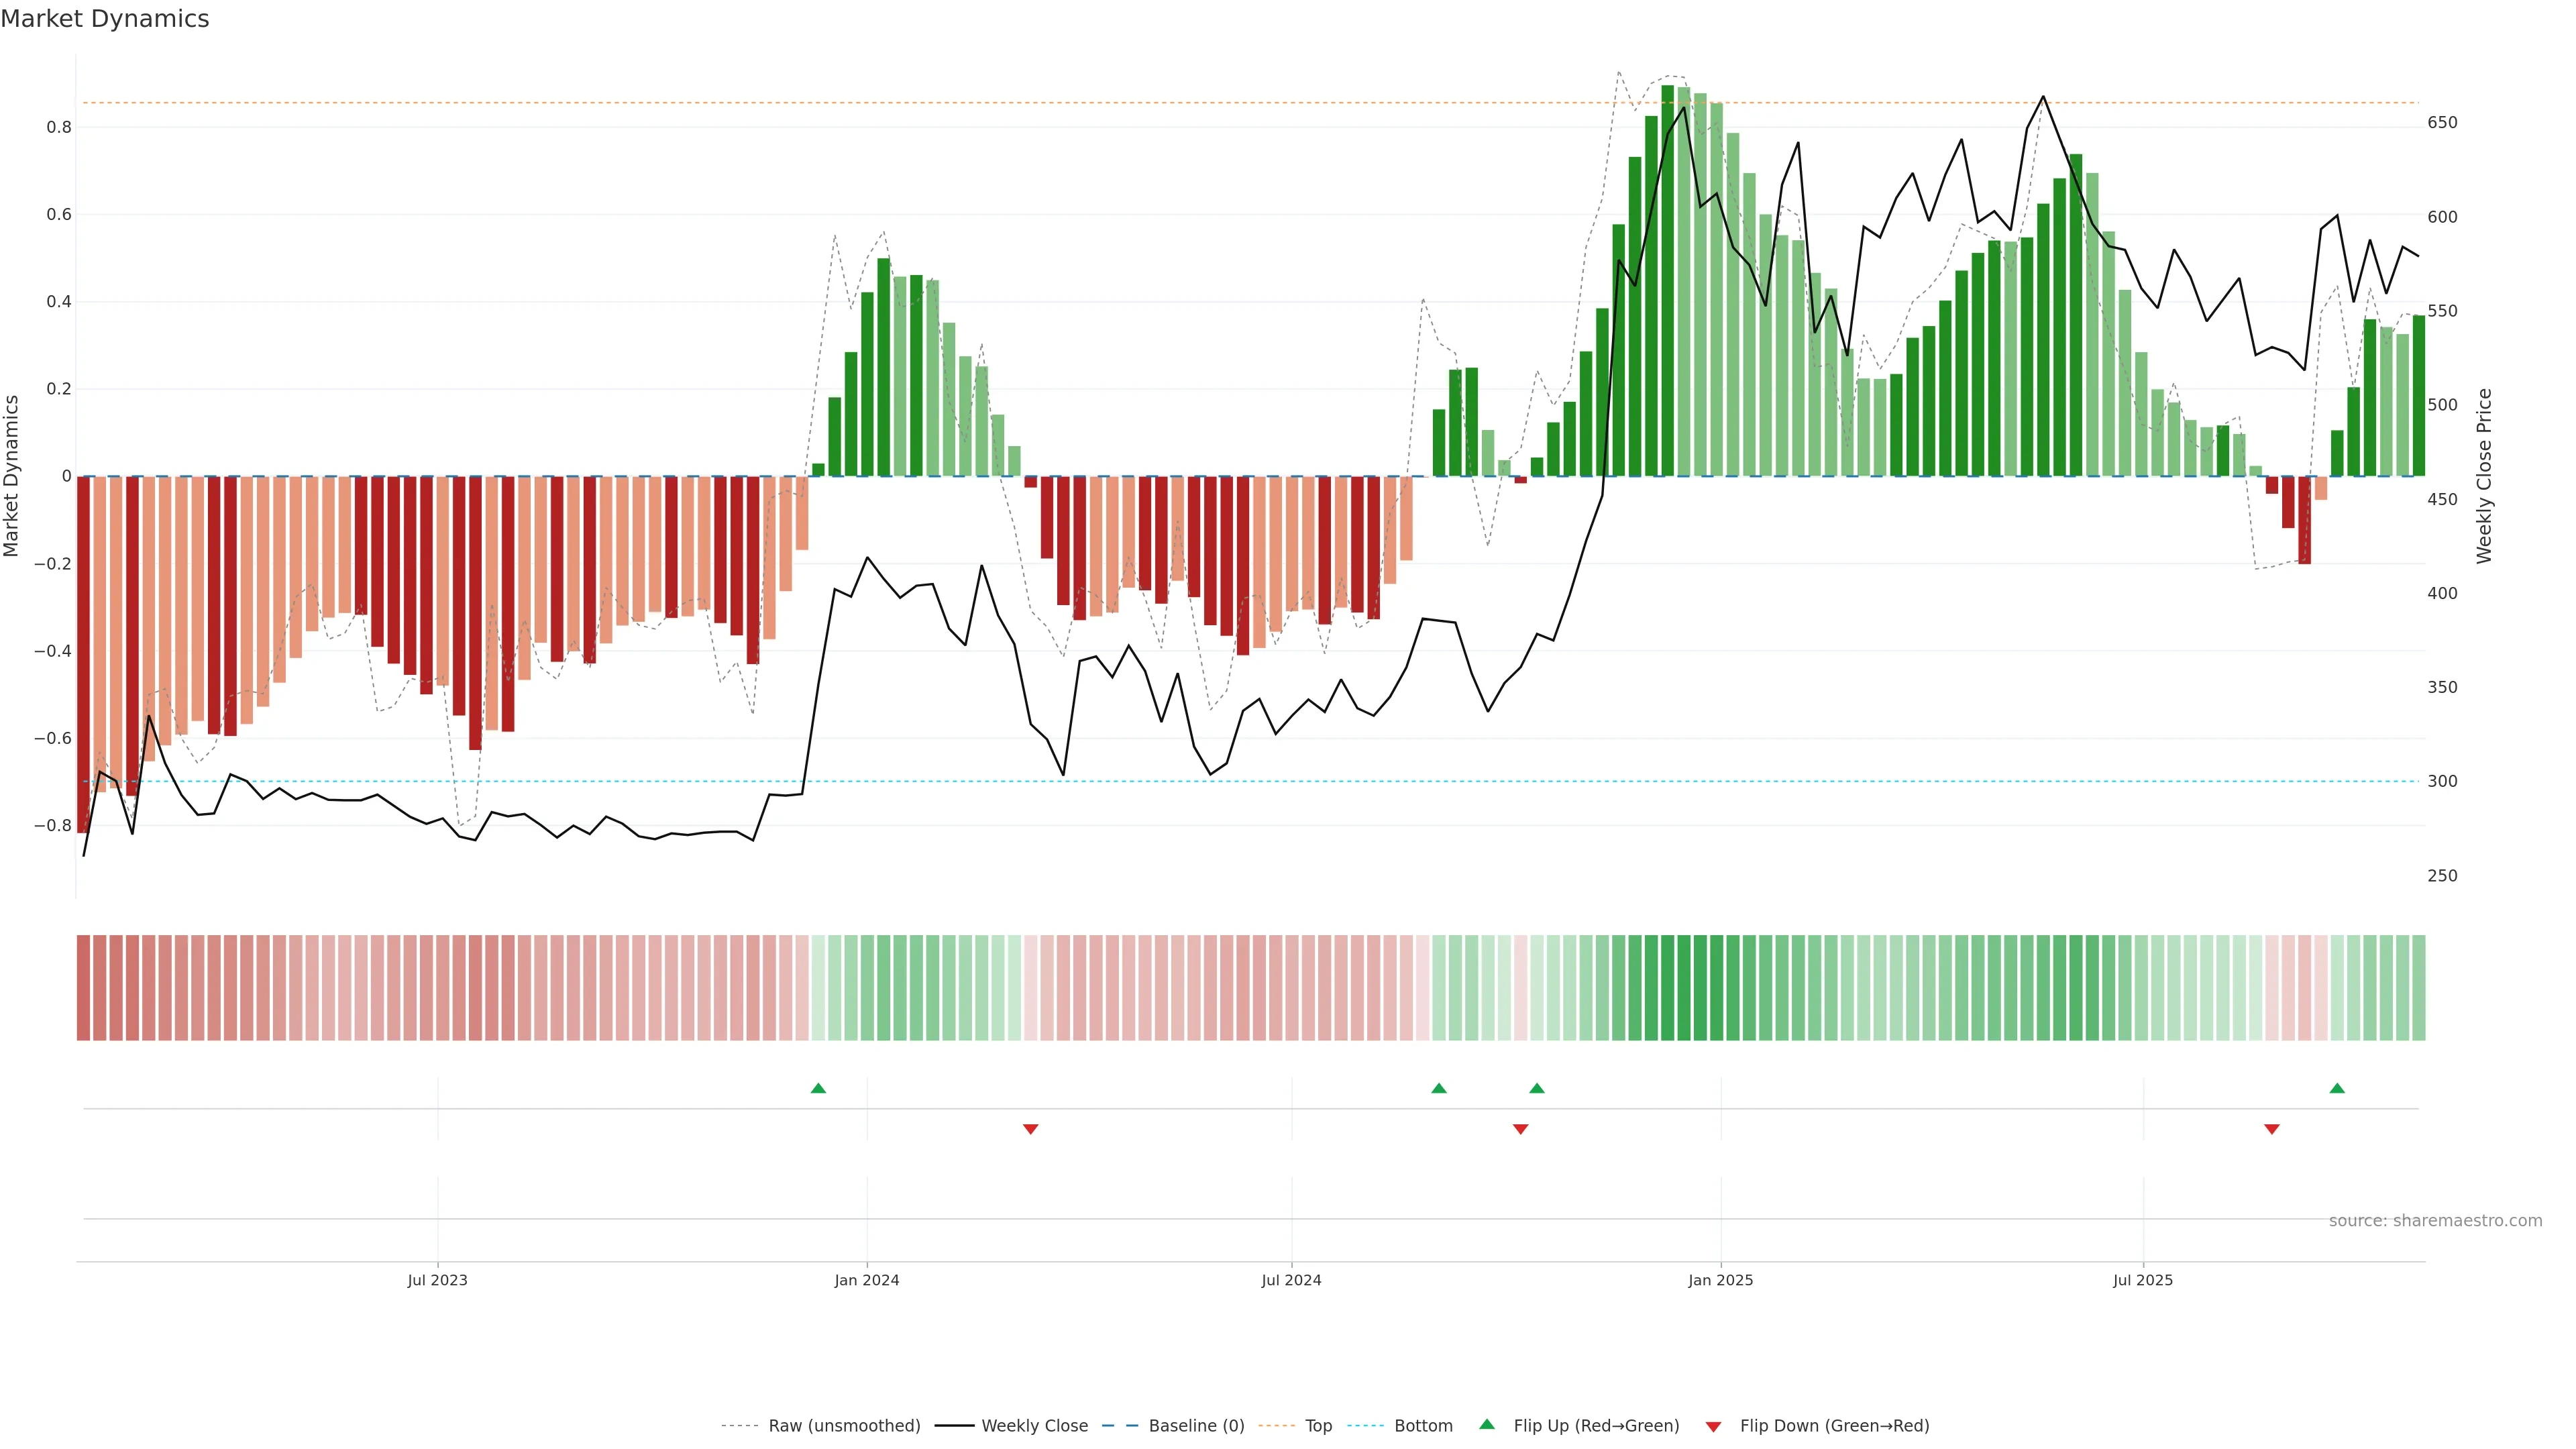Click the Flip Down red triangle legend icon

pos(1713,1426)
